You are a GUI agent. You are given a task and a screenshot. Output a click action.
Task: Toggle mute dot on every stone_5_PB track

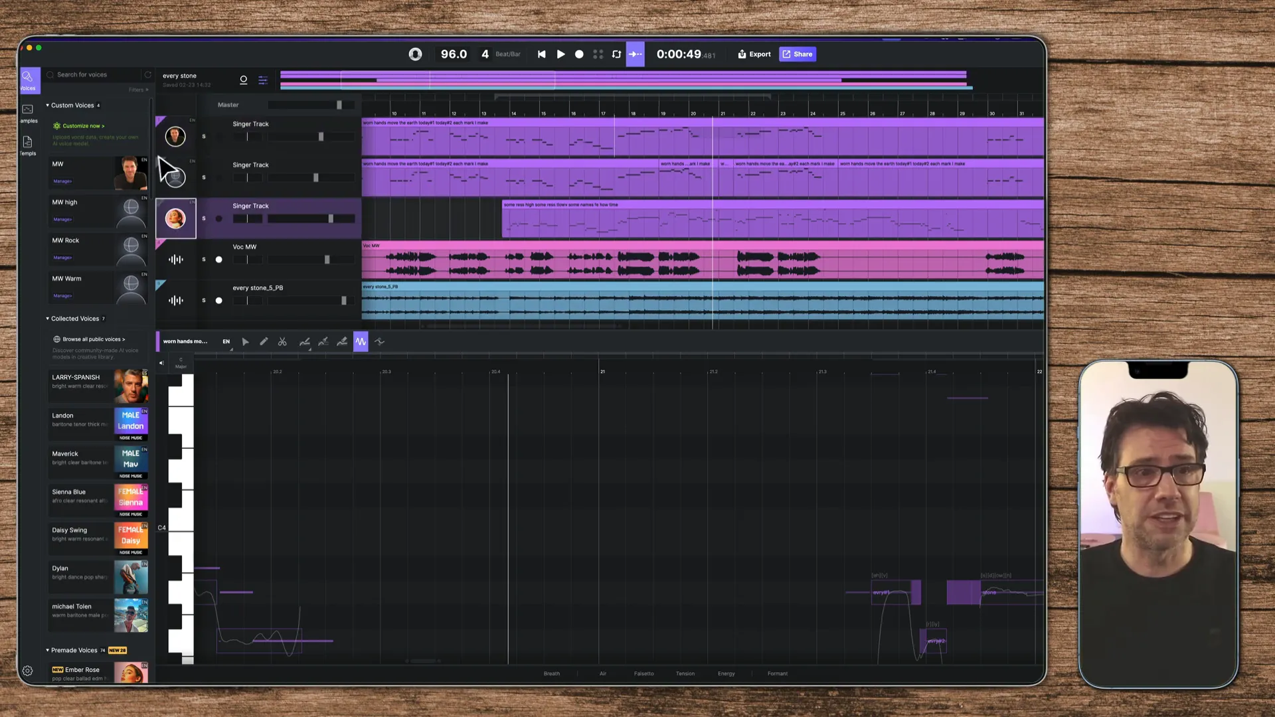click(x=218, y=301)
